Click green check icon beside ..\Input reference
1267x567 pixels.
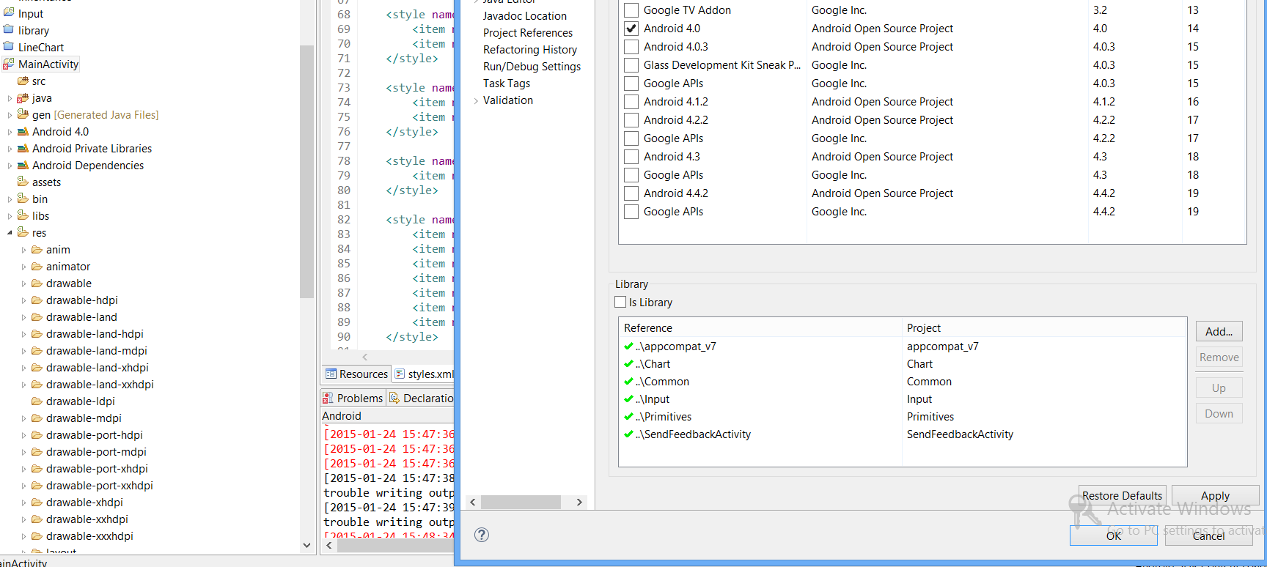pyautogui.click(x=628, y=399)
